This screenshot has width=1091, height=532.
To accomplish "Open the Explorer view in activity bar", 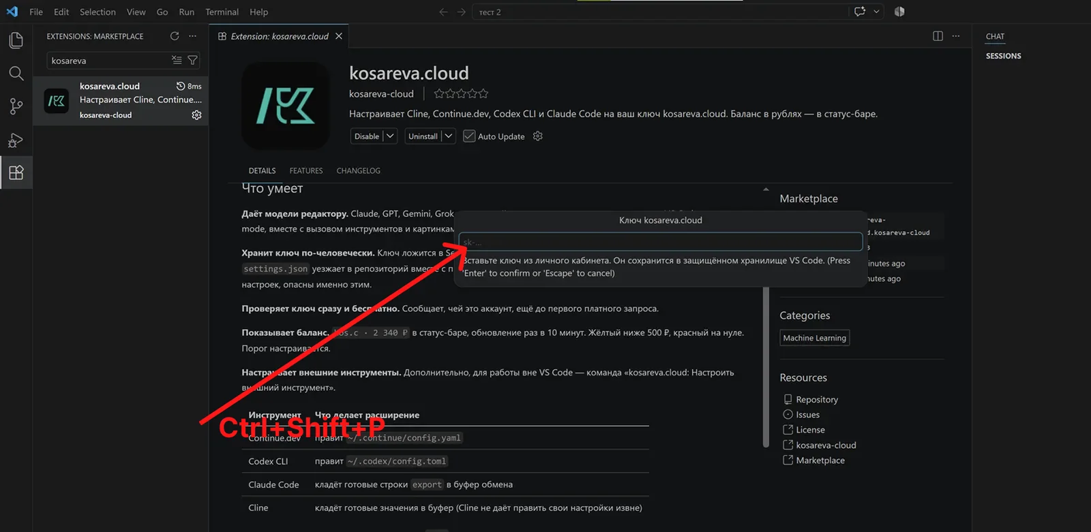I will (x=16, y=40).
